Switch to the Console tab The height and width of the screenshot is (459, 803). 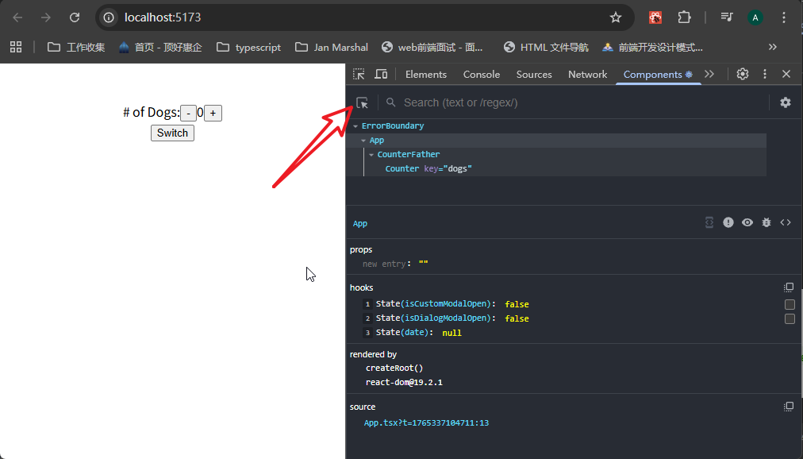click(x=482, y=74)
